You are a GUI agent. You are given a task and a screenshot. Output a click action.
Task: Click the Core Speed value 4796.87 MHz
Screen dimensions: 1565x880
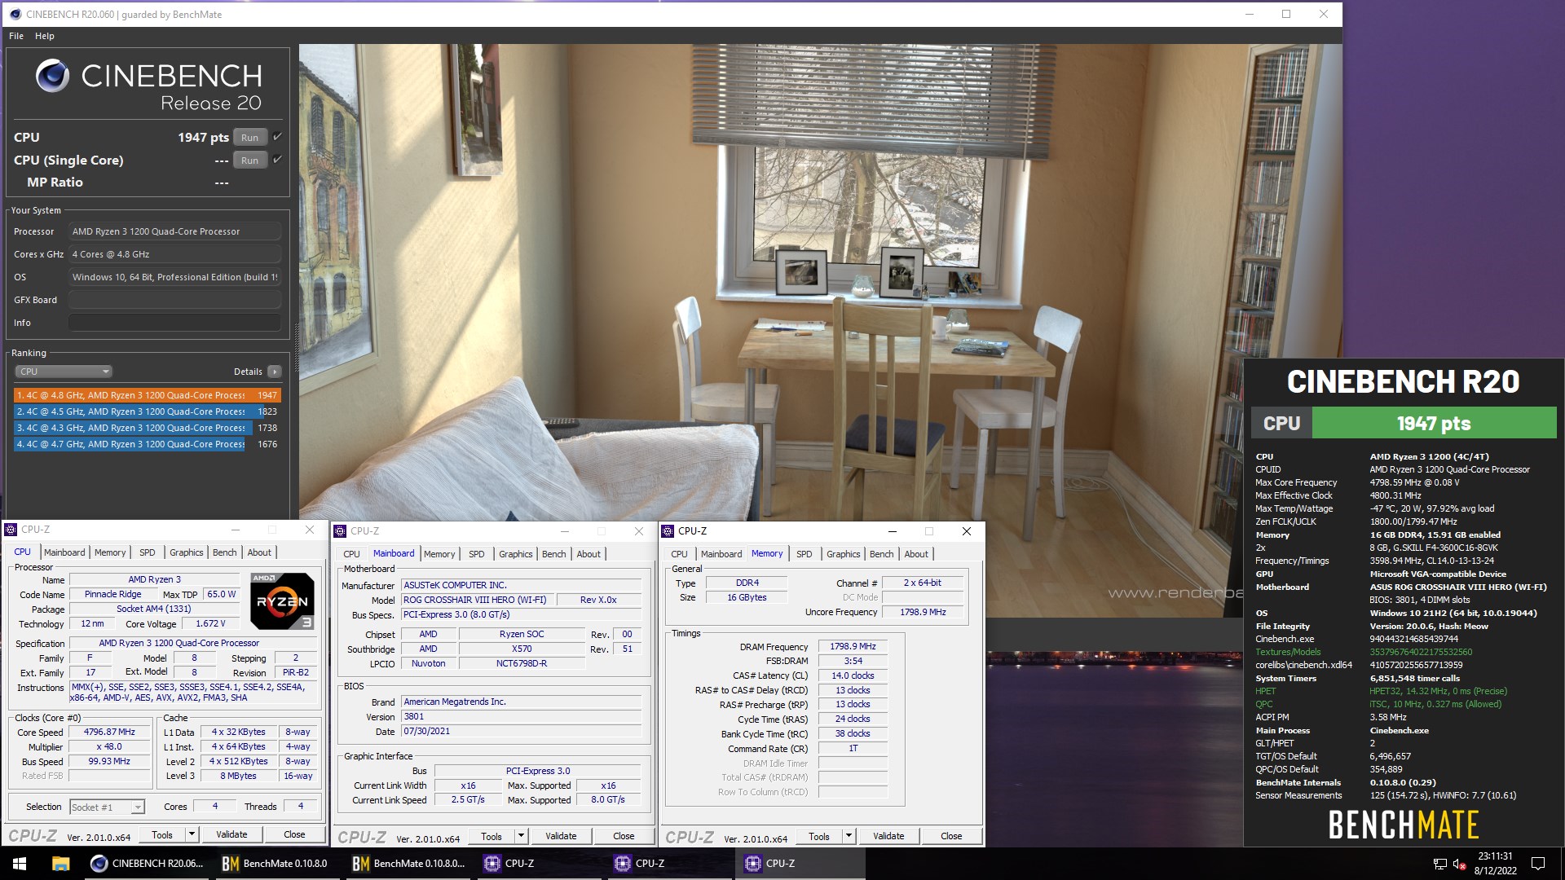pyautogui.click(x=109, y=732)
